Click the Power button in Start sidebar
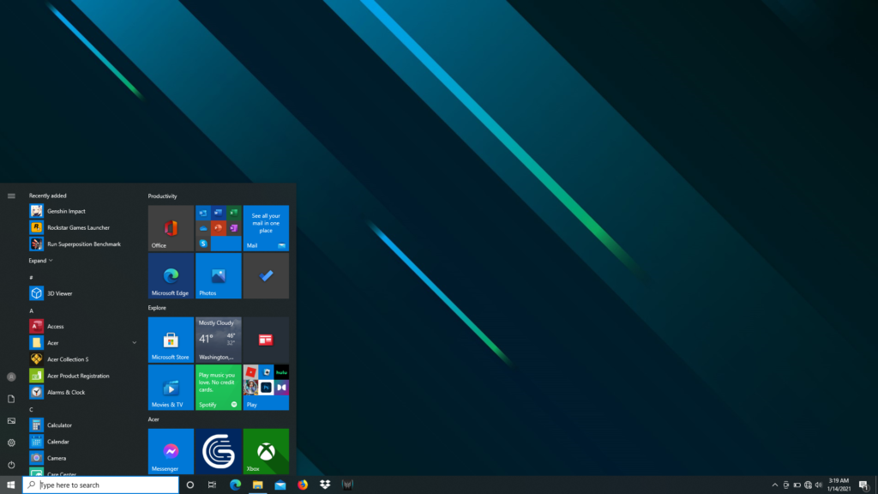Screen dimensions: 878x494 tap(11, 465)
